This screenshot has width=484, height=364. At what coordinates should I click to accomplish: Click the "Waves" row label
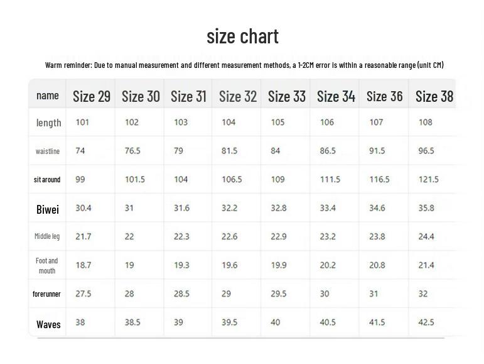tap(48, 324)
